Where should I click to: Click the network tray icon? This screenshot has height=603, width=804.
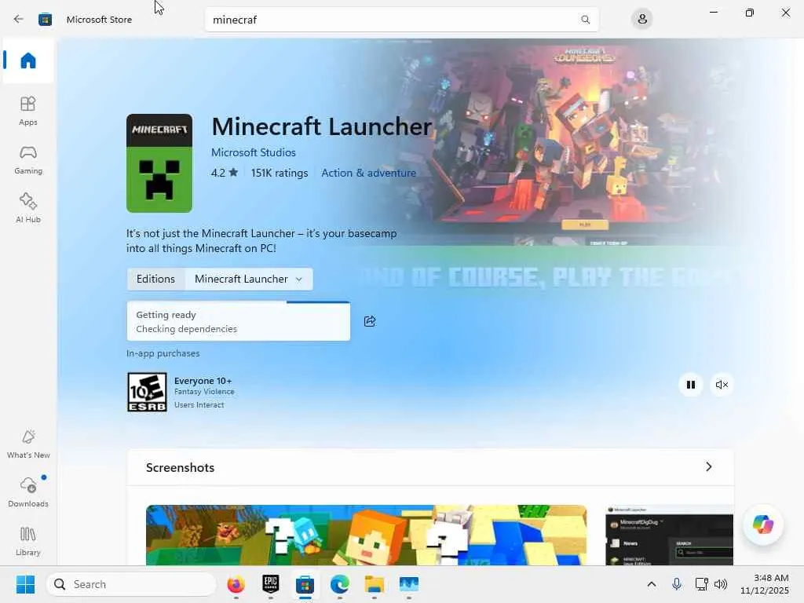pyautogui.click(x=701, y=584)
